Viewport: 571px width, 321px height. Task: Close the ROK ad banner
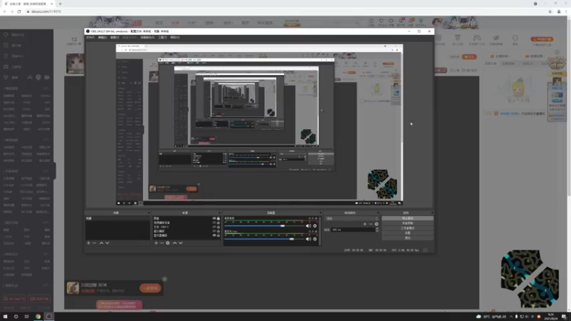coord(165,279)
